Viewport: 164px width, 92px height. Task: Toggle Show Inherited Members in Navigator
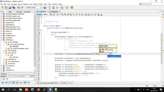click(3, 82)
